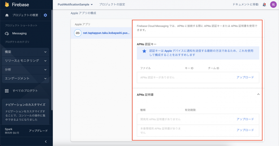Click the ファイル column header
Viewport: 279px width, 146px height.
(145, 68)
